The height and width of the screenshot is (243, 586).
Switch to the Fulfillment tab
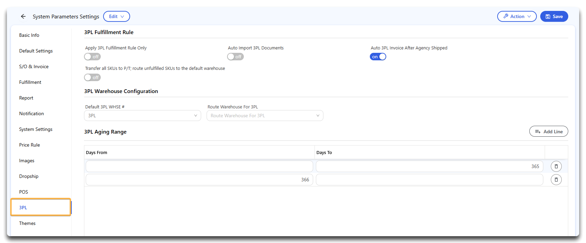[30, 82]
